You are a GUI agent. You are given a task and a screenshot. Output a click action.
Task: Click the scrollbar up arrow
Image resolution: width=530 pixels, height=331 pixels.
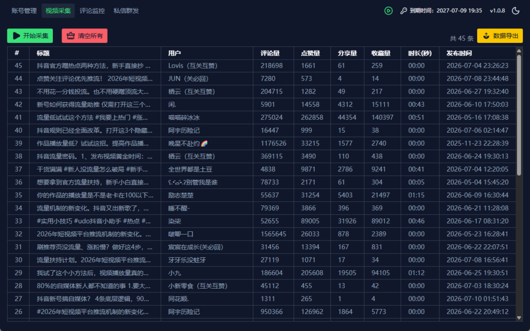(x=519, y=51)
